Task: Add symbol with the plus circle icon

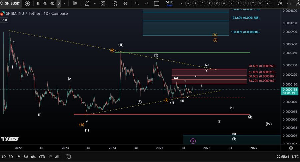Action: [27, 3]
